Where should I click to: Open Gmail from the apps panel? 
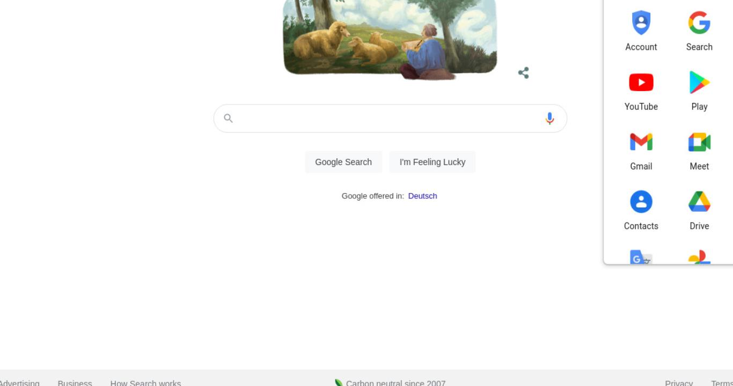(641, 142)
